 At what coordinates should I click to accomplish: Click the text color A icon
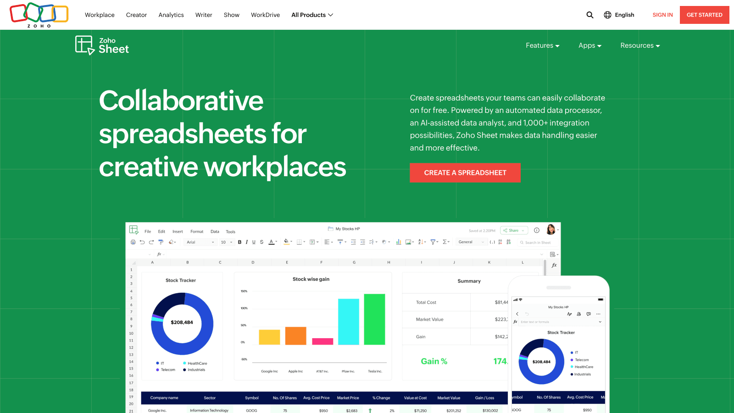(271, 242)
